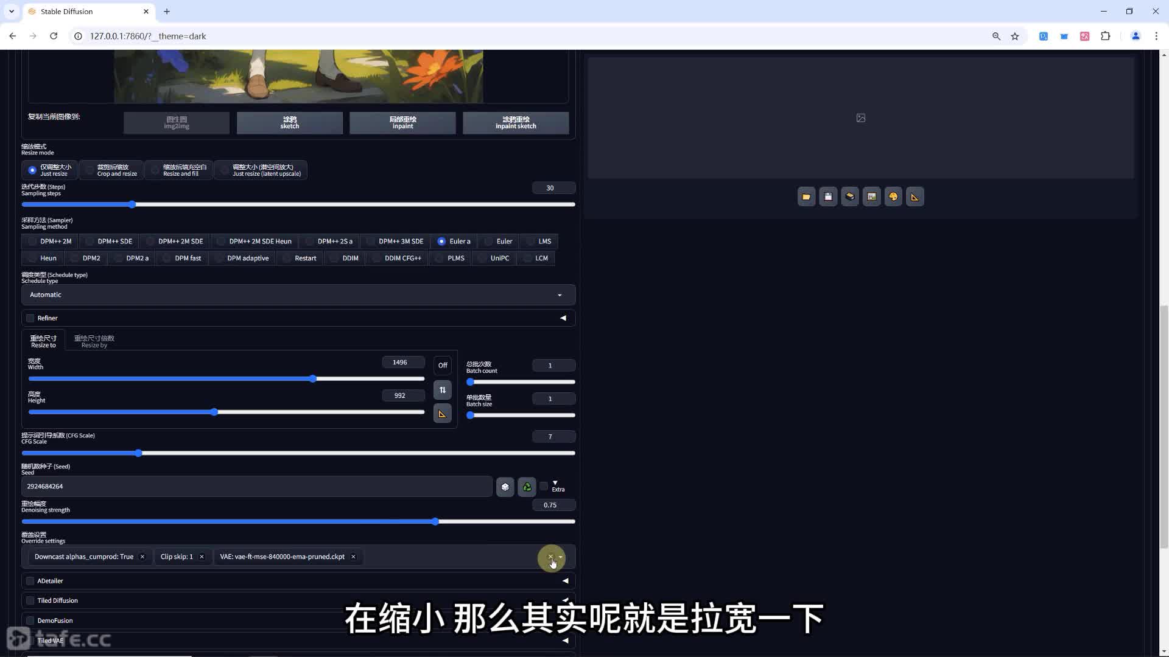Enable the ADetailer checkbox
Image resolution: width=1169 pixels, height=657 pixels.
pyautogui.click(x=30, y=581)
